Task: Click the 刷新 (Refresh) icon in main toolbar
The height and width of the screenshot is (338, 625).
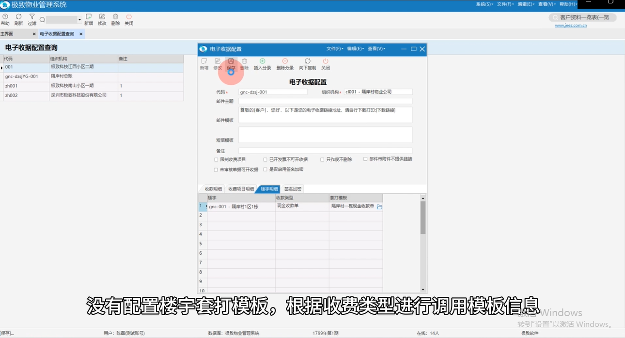Action: 18,19
